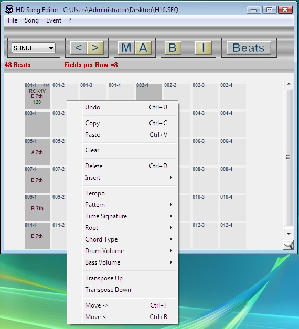The height and width of the screenshot is (329, 299).
Task: Toggle the B toolbar button
Action: 173,48
